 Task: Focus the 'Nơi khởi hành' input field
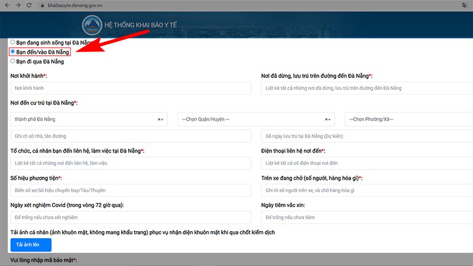pos(131,88)
